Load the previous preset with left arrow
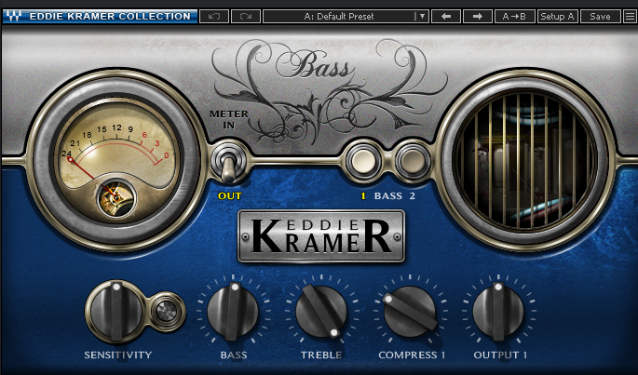This screenshot has width=638, height=375. pyautogui.click(x=446, y=16)
